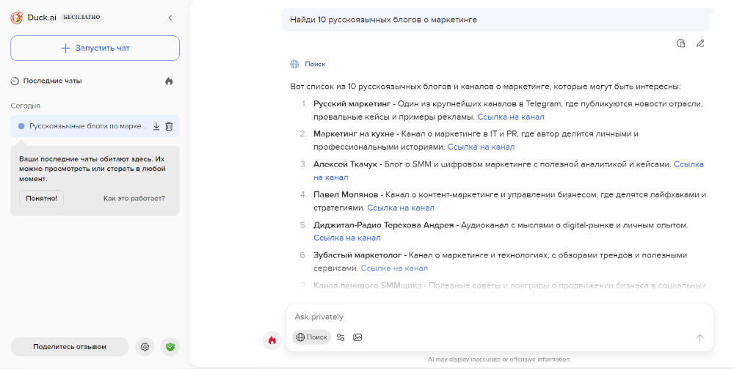Viewport: 734px width, 369px height.
Task: Click the fire icon next to Последние чаты
Action: coord(169,81)
